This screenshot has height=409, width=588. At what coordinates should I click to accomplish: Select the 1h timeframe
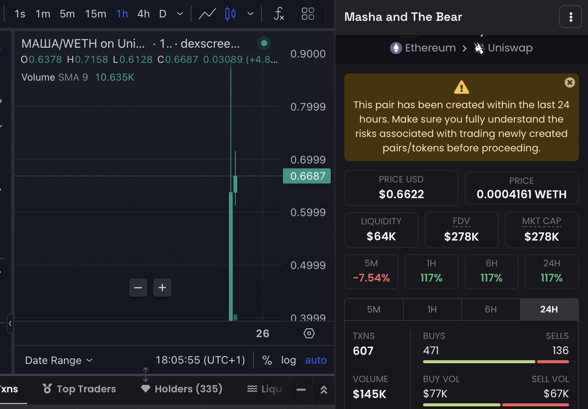tap(122, 14)
